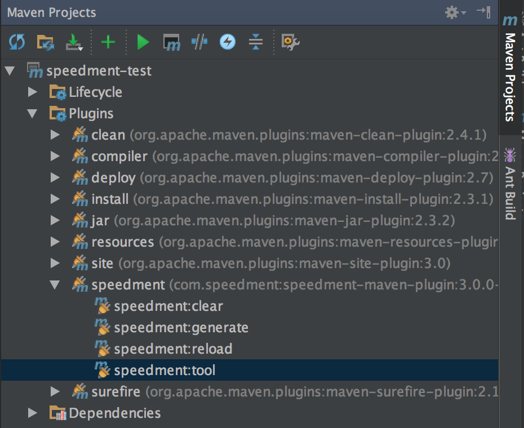
Task: Generate sources and update folders icon
Action: [x=46, y=42]
